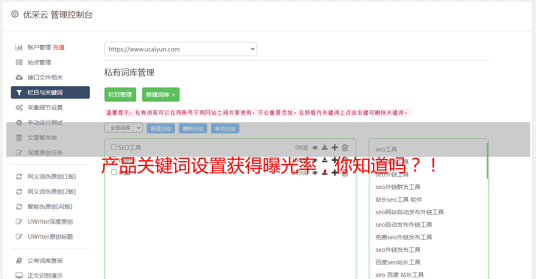Select keyword seo外链群发工具
This screenshot has height=279, width=536.
tap(398, 187)
